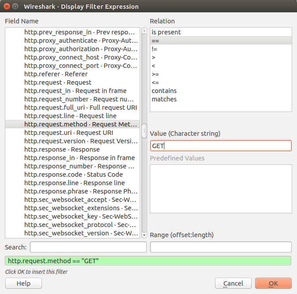This screenshot has height=294, width=297.
Task: Select http.response · Response field
Action: (x=73, y=149)
